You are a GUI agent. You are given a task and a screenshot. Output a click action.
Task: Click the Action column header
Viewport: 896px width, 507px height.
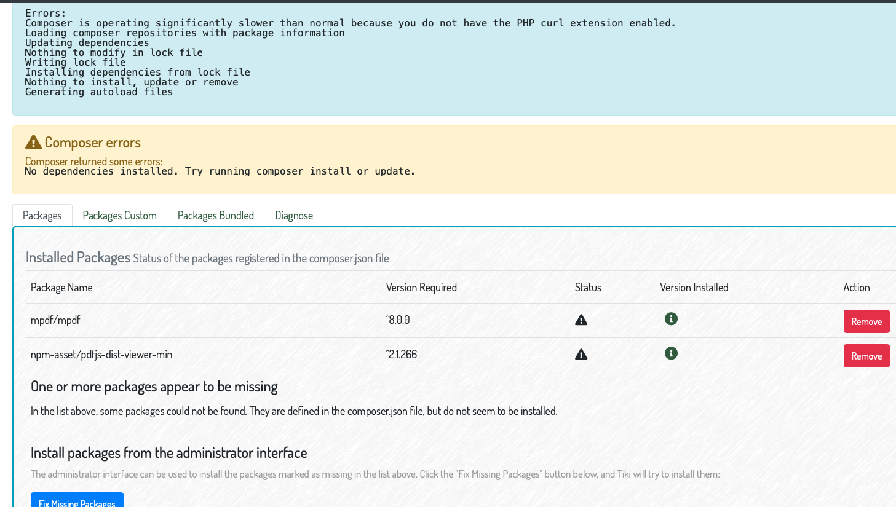(857, 288)
